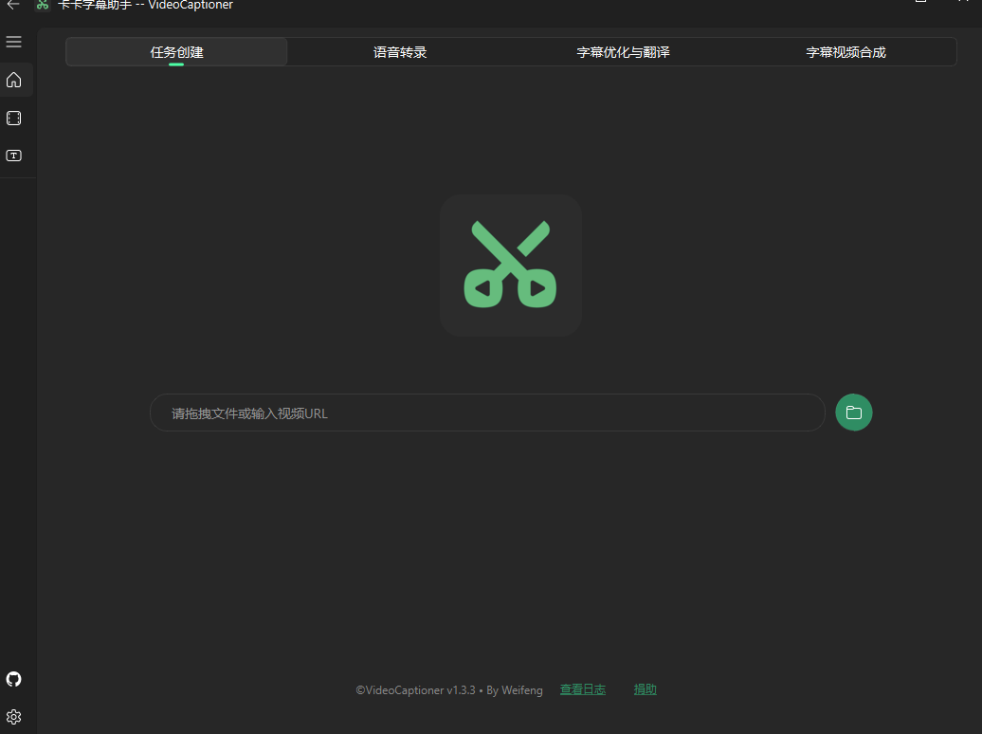The image size is (982, 734).
Task: Click the back arrow in title bar
Action: pos(13,5)
